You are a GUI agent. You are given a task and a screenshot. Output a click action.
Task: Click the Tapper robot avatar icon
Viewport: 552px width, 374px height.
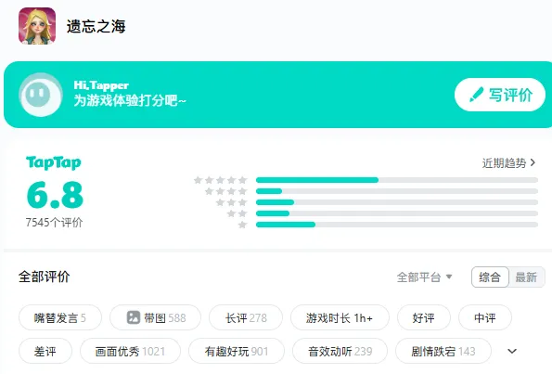(41, 95)
